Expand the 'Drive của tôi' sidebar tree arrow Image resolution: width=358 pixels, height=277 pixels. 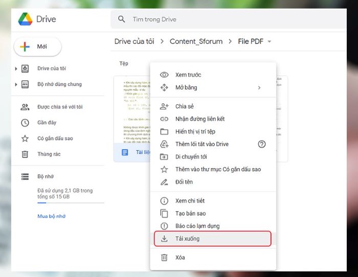point(16,68)
